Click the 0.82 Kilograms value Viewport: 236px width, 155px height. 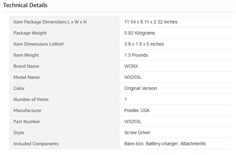coord(140,33)
